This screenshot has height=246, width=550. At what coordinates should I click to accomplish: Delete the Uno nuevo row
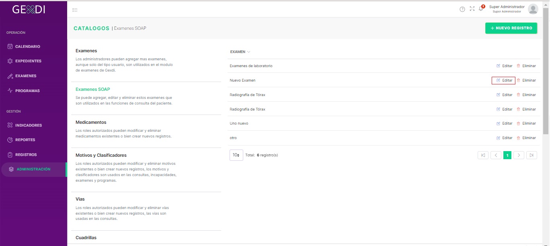click(x=526, y=123)
